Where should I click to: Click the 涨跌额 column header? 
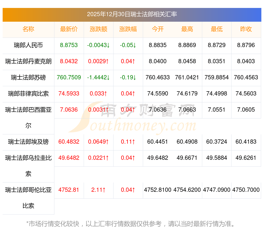[x=98, y=29]
